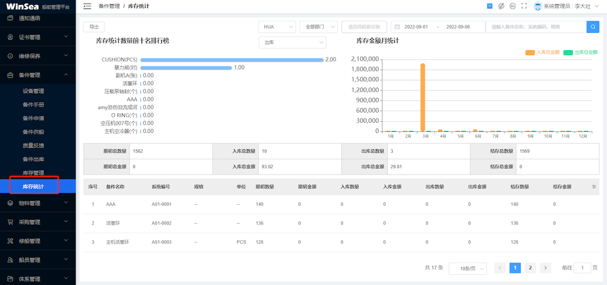Expand the 物料管理 menu chevron
Screen dimensions: 607x285
[x=66, y=203]
